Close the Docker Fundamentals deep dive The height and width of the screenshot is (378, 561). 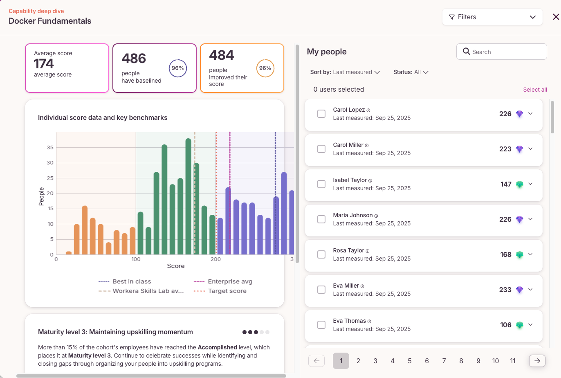click(556, 17)
